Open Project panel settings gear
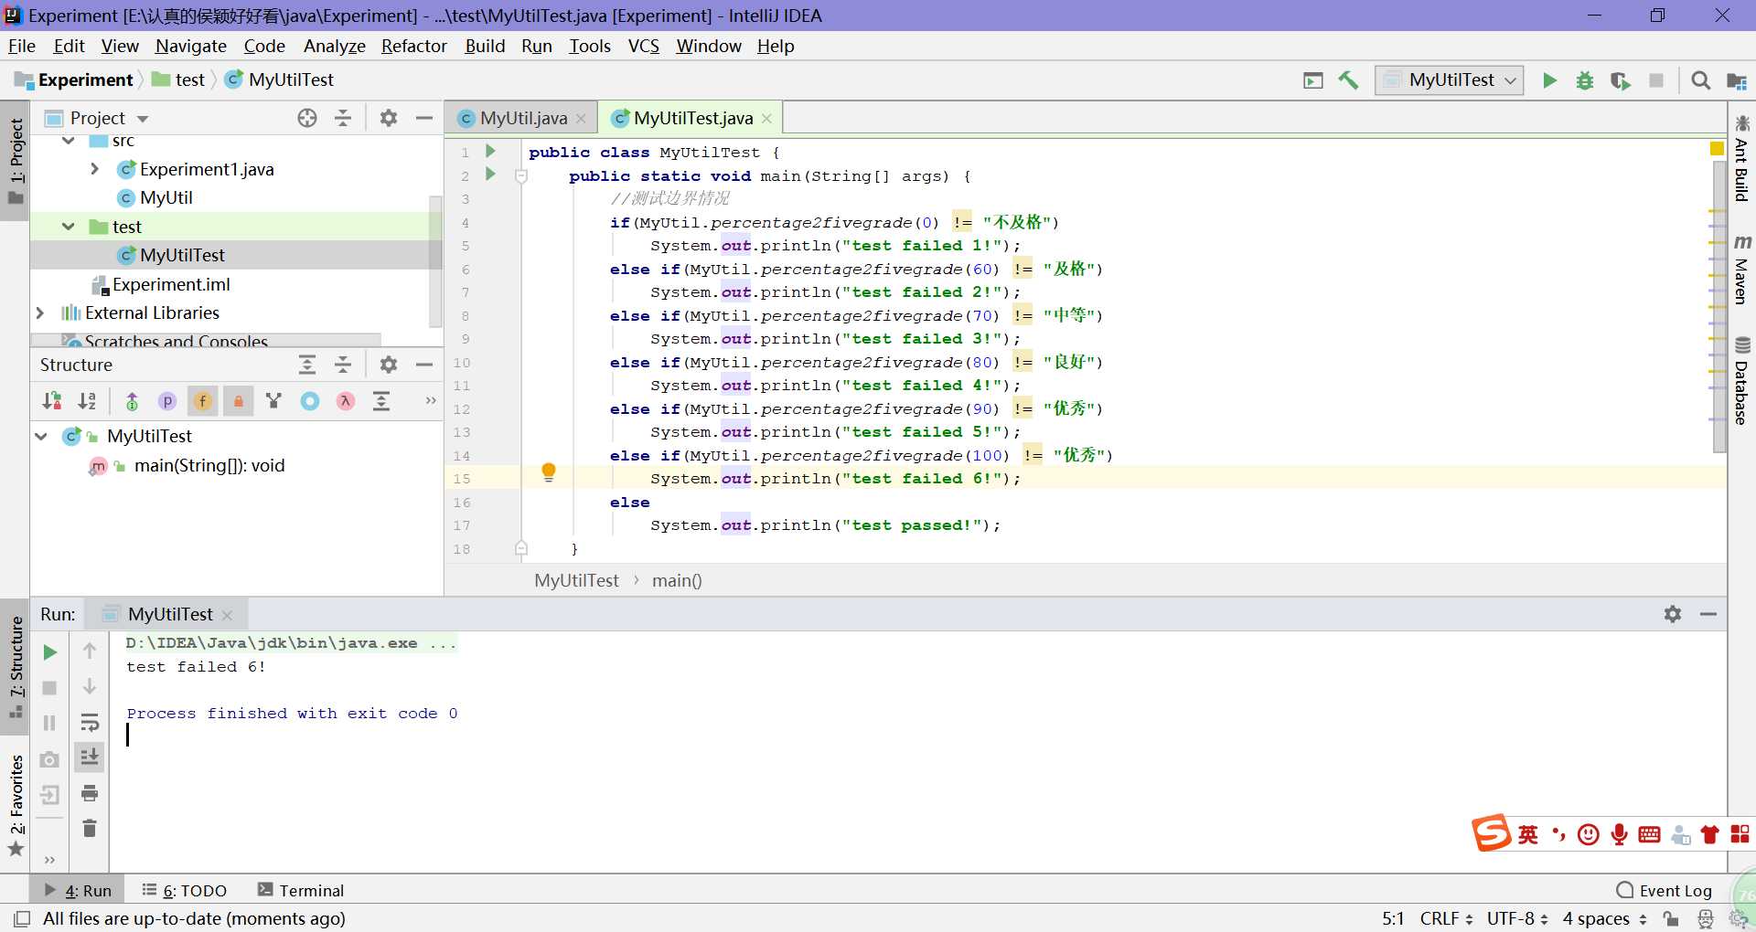 [389, 118]
